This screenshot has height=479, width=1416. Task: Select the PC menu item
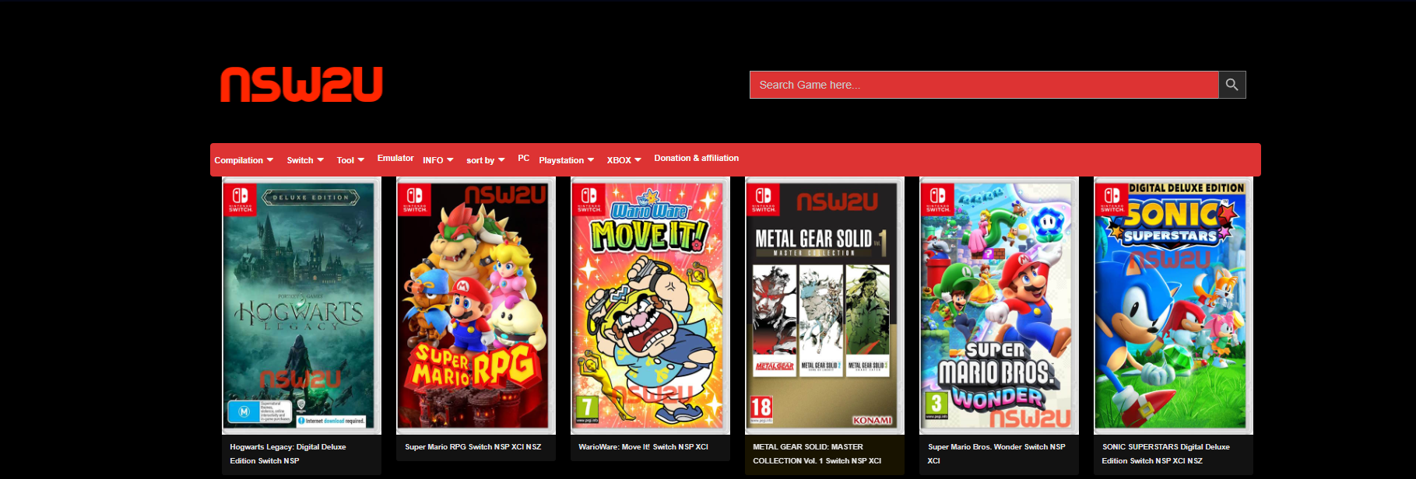click(524, 158)
